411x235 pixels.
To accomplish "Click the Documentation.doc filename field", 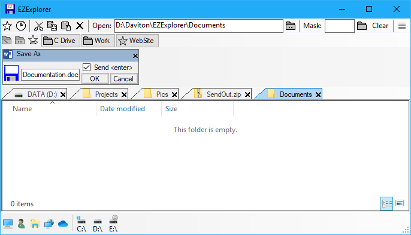I will 50,75.
